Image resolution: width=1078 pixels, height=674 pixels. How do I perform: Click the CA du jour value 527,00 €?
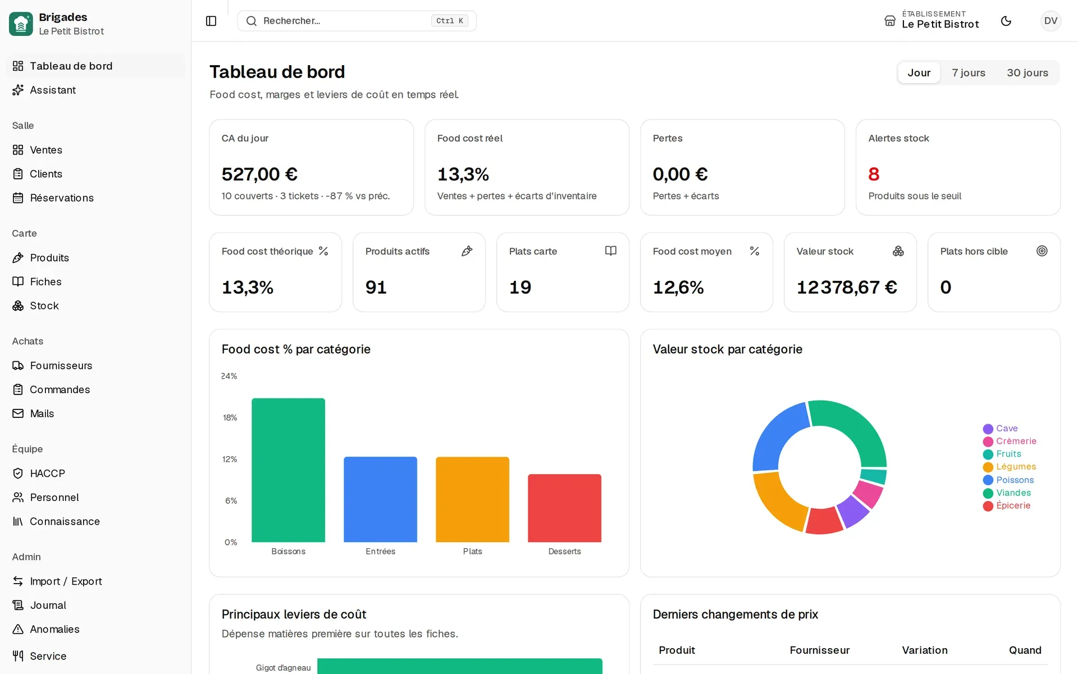point(259,174)
